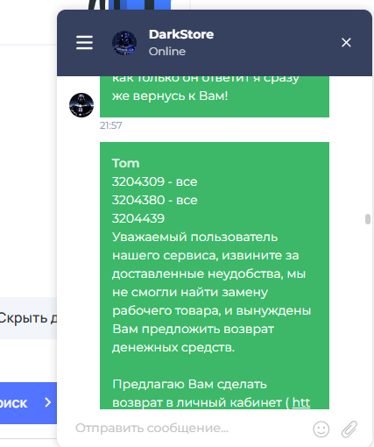
Task: Select order number 3204439
Action: pyautogui.click(x=138, y=218)
